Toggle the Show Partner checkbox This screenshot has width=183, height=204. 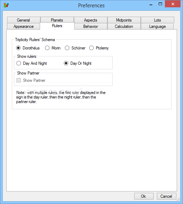[x=31, y=80]
